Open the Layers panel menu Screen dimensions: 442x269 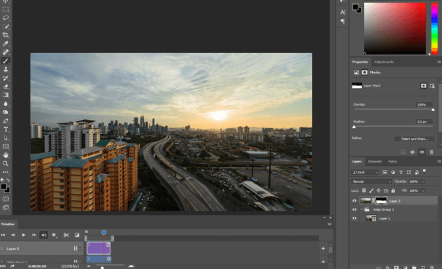click(439, 161)
